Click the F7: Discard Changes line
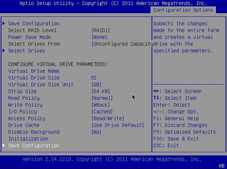 coord(180,125)
